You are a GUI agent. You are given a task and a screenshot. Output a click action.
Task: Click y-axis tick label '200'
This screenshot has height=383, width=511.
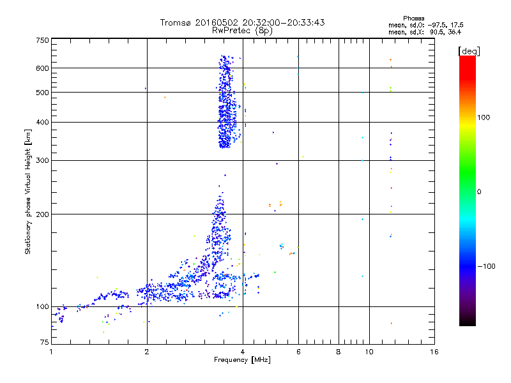click(42, 214)
